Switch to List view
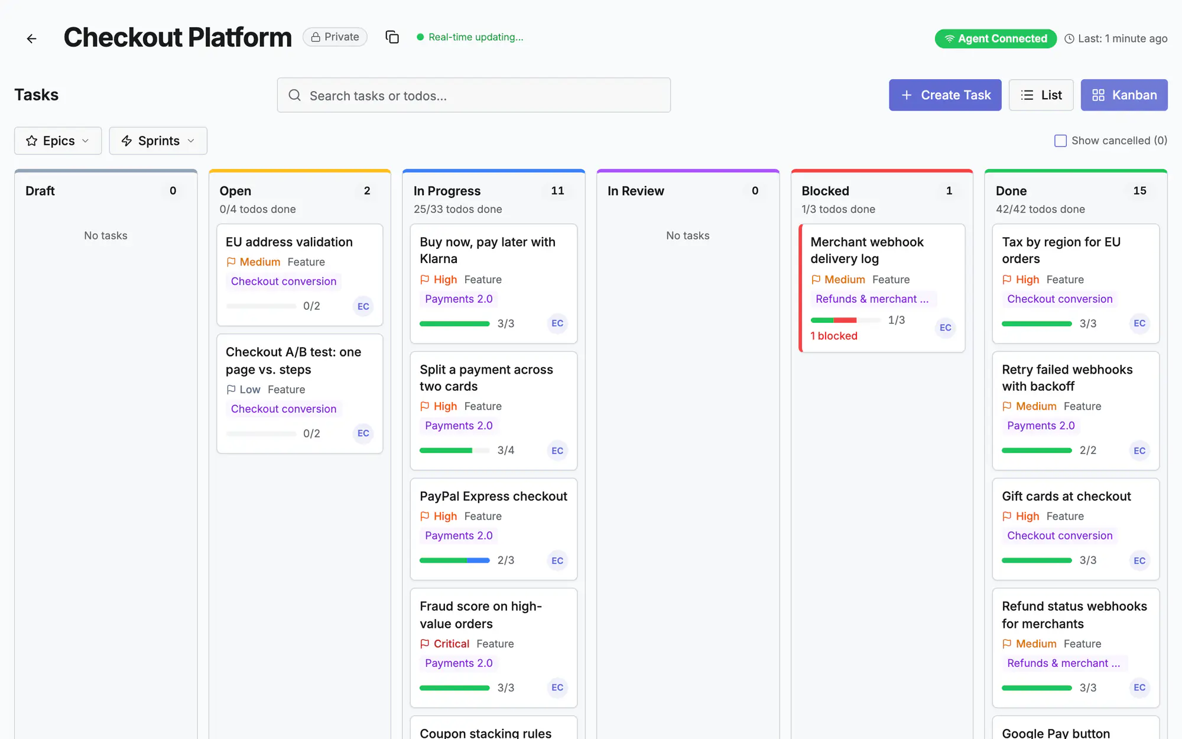This screenshot has height=739, width=1182. click(x=1041, y=95)
